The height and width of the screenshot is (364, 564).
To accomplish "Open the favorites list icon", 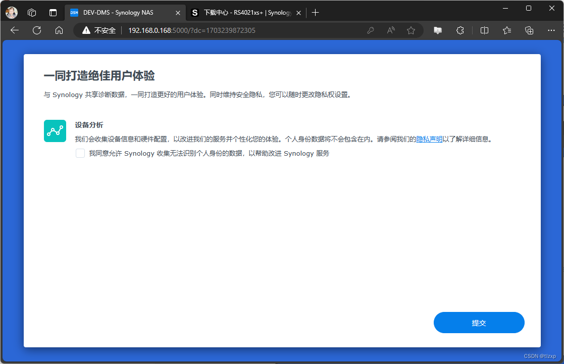I will pyautogui.click(x=507, y=31).
